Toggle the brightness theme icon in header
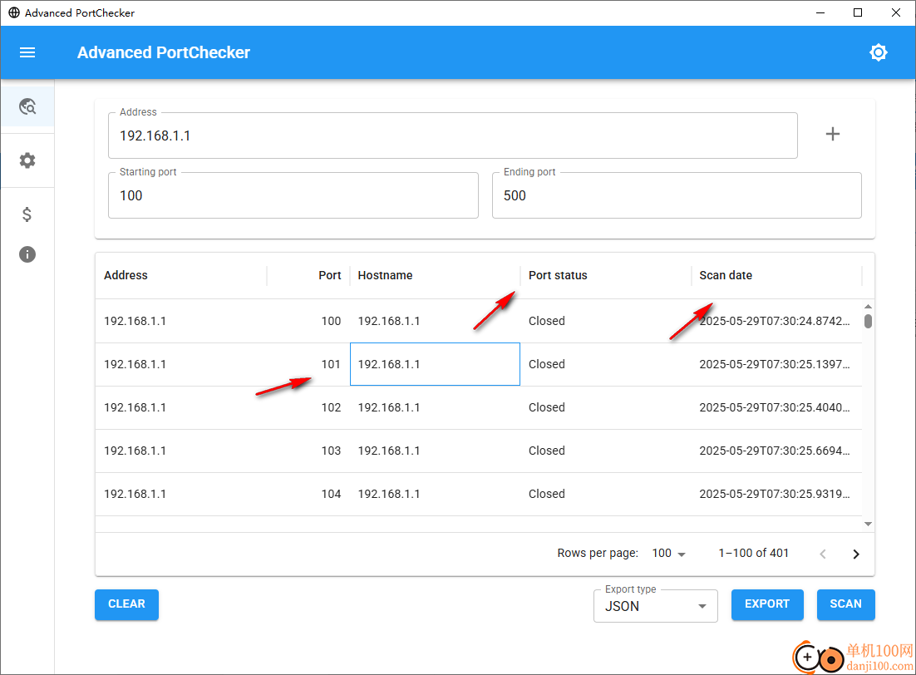 878,52
